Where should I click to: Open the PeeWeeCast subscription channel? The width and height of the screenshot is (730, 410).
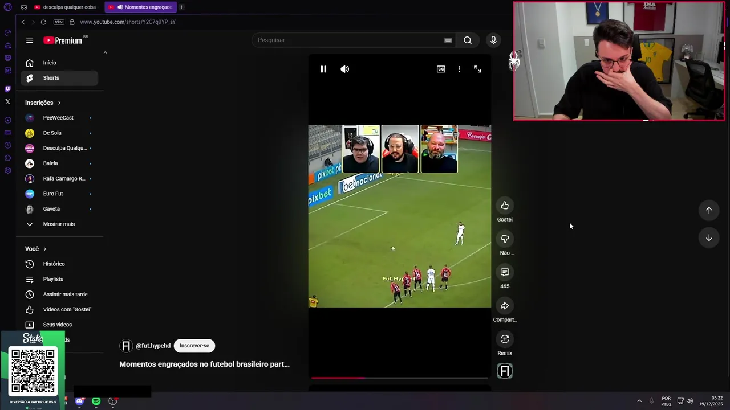coord(59,118)
